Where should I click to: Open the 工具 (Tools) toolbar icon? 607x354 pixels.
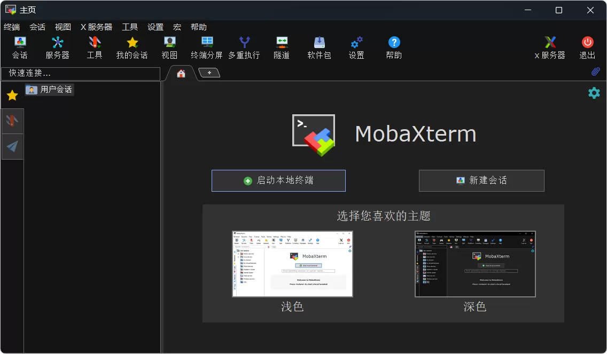pos(94,47)
